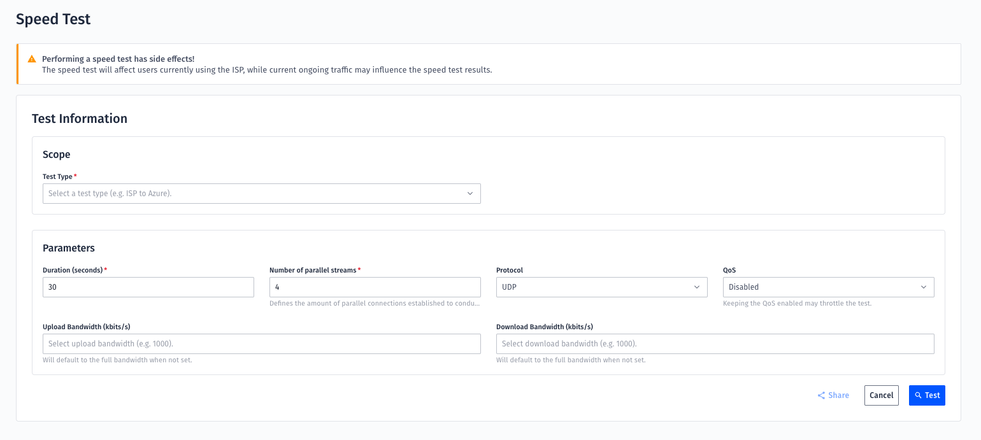Viewport: 981px width, 440px height.
Task: Click the side effects warning banner text
Action: [267, 70]
